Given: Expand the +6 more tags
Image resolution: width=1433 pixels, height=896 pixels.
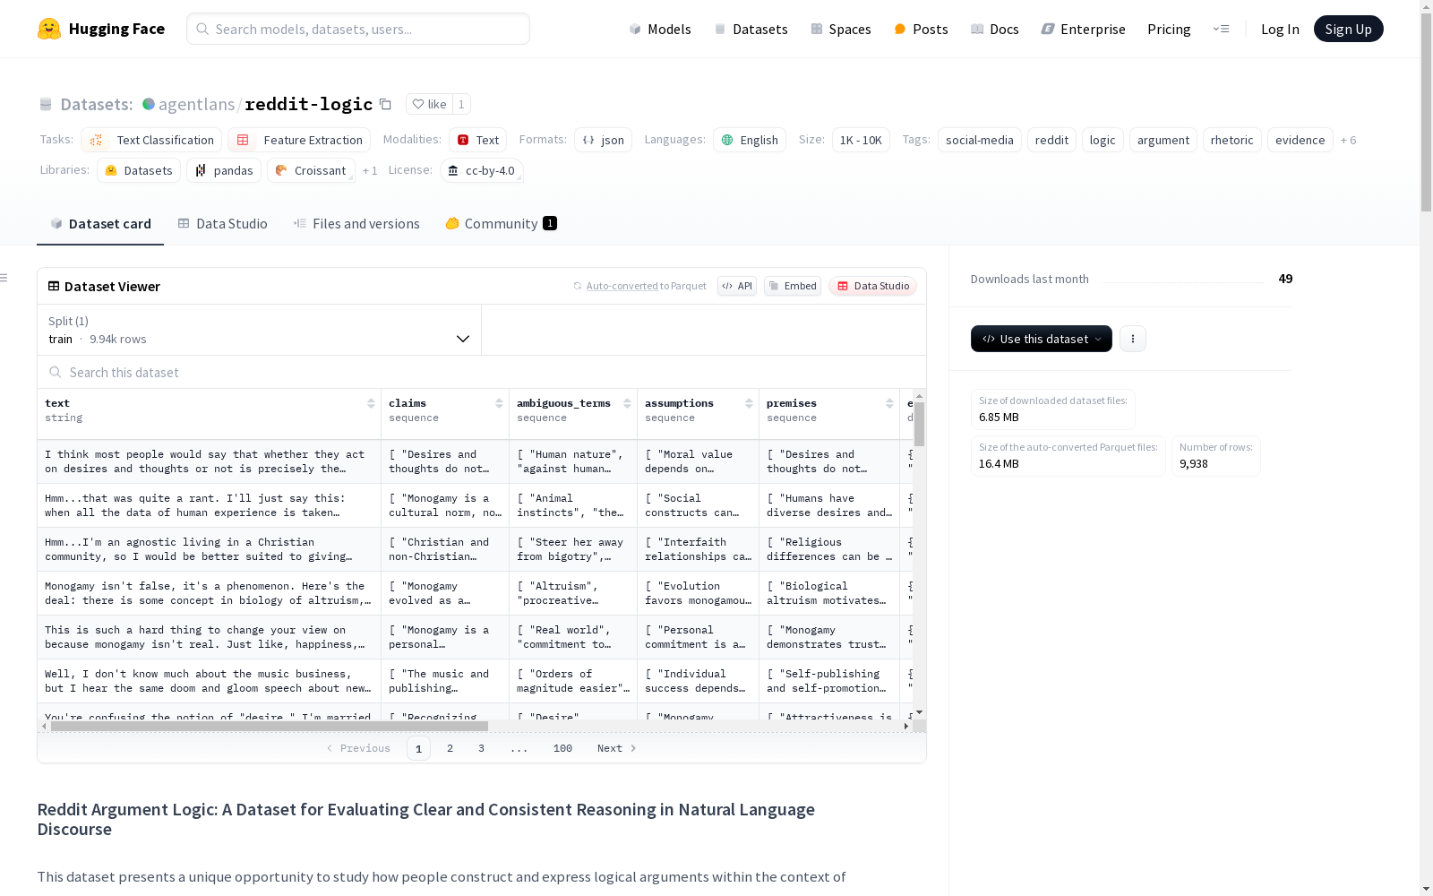Looking at the screenshot, I should click(1348, 141).
